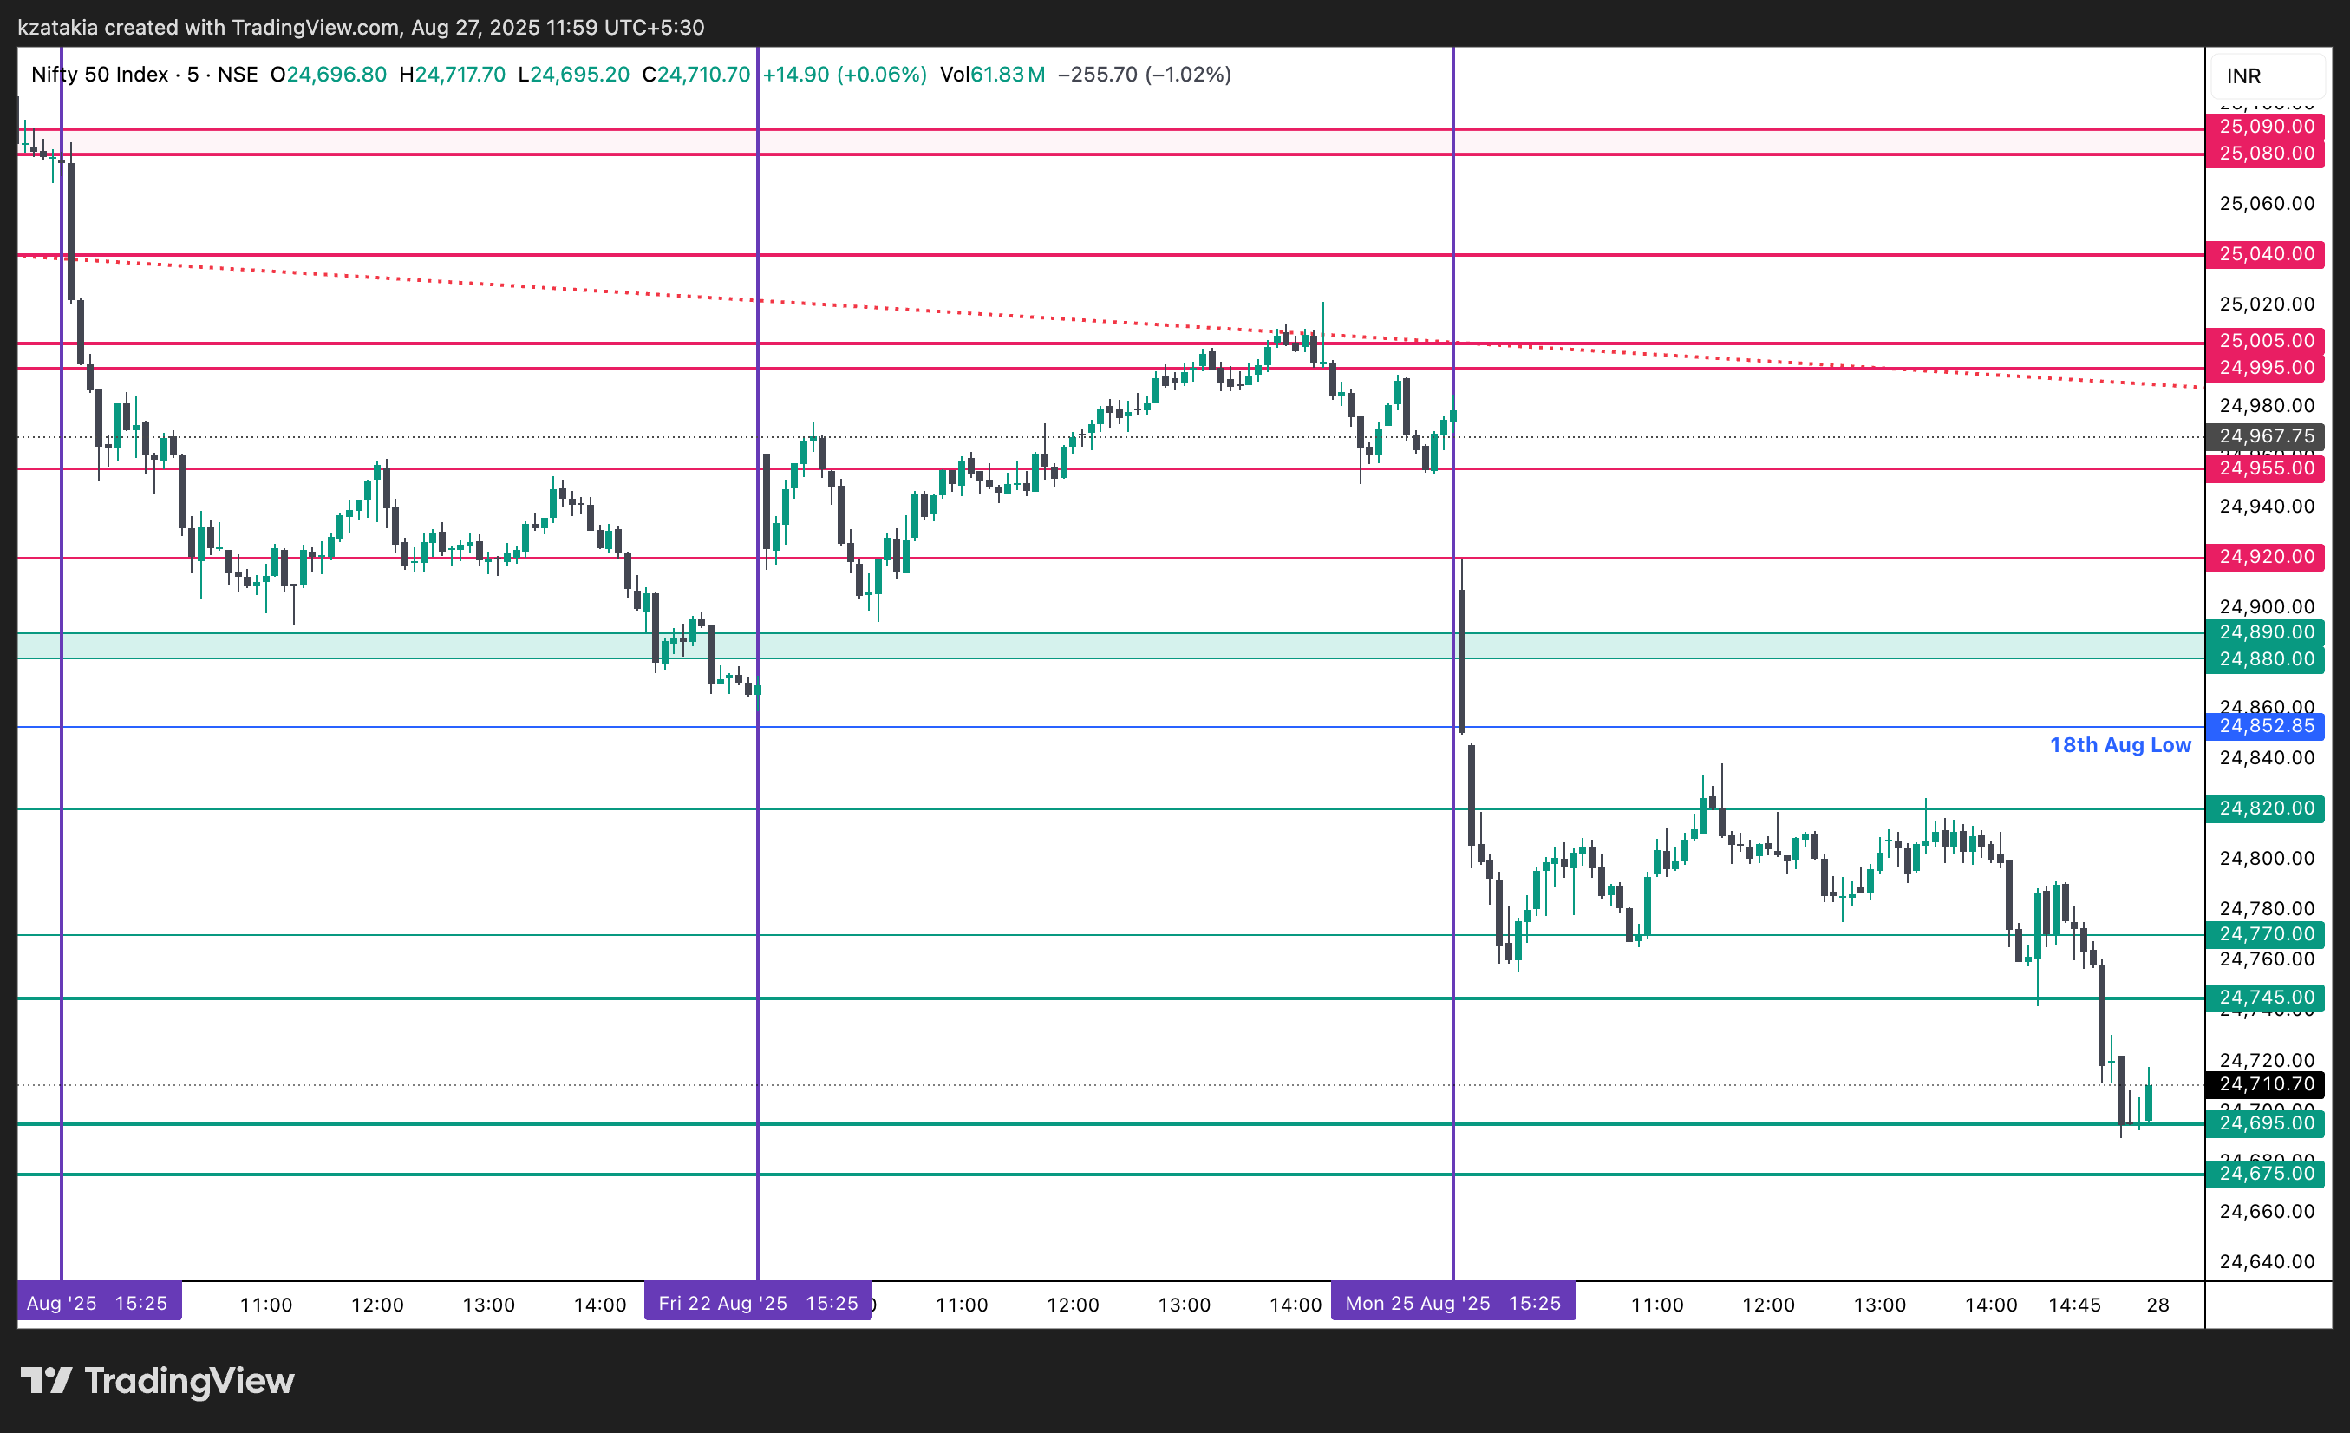Click the Fri 22 Aug '25 15:25 date marker
This screenshot has height=1433, width=2350.
point(758,1303)
